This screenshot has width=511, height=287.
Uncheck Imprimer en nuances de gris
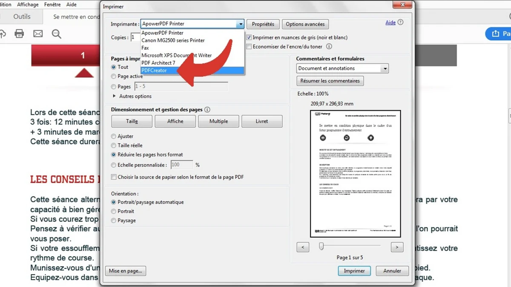[x=249, y=37]
